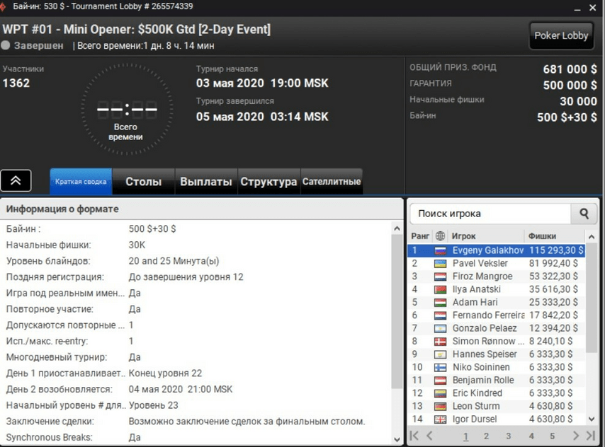Viewport: 605px width, 447px height.
Task: Click the format info scrollbar down arrow
Action: 397,439
